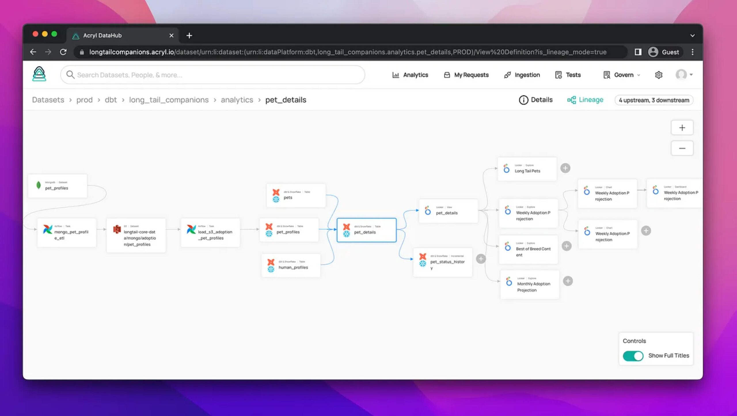Focus the Search Datasets, People input

213,75
